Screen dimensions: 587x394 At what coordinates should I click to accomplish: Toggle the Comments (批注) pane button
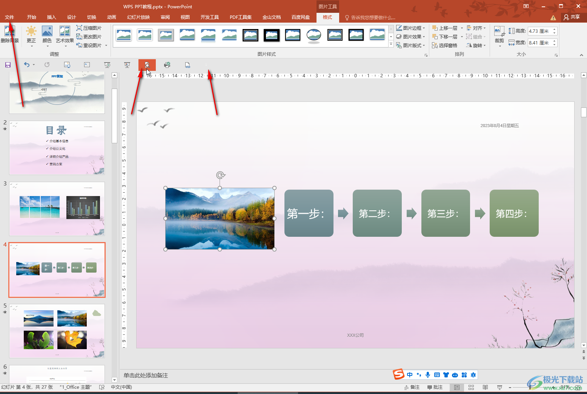point(435,387)
